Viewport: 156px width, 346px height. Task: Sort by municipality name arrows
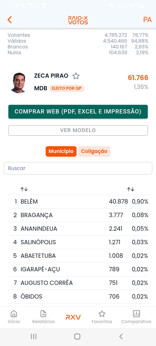tap(24, 189)
